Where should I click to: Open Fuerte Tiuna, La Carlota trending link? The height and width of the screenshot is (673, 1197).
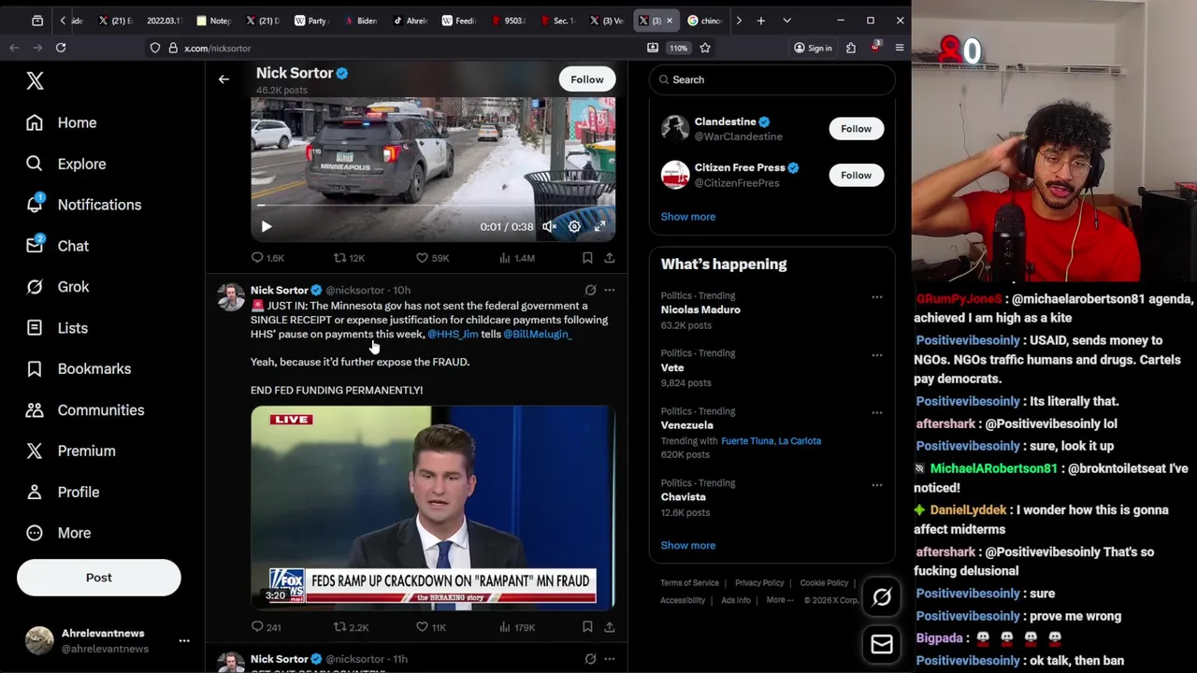click(771, 441)
